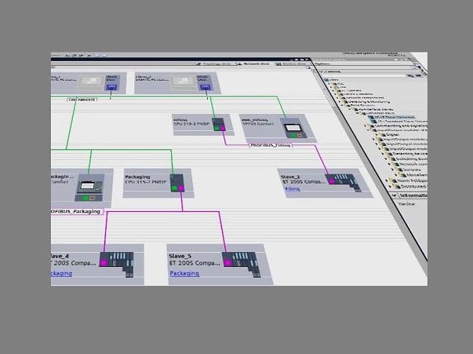
Task: Select the Filling CPU 315-2 PN/DP module icon
Action: point(219,124)
